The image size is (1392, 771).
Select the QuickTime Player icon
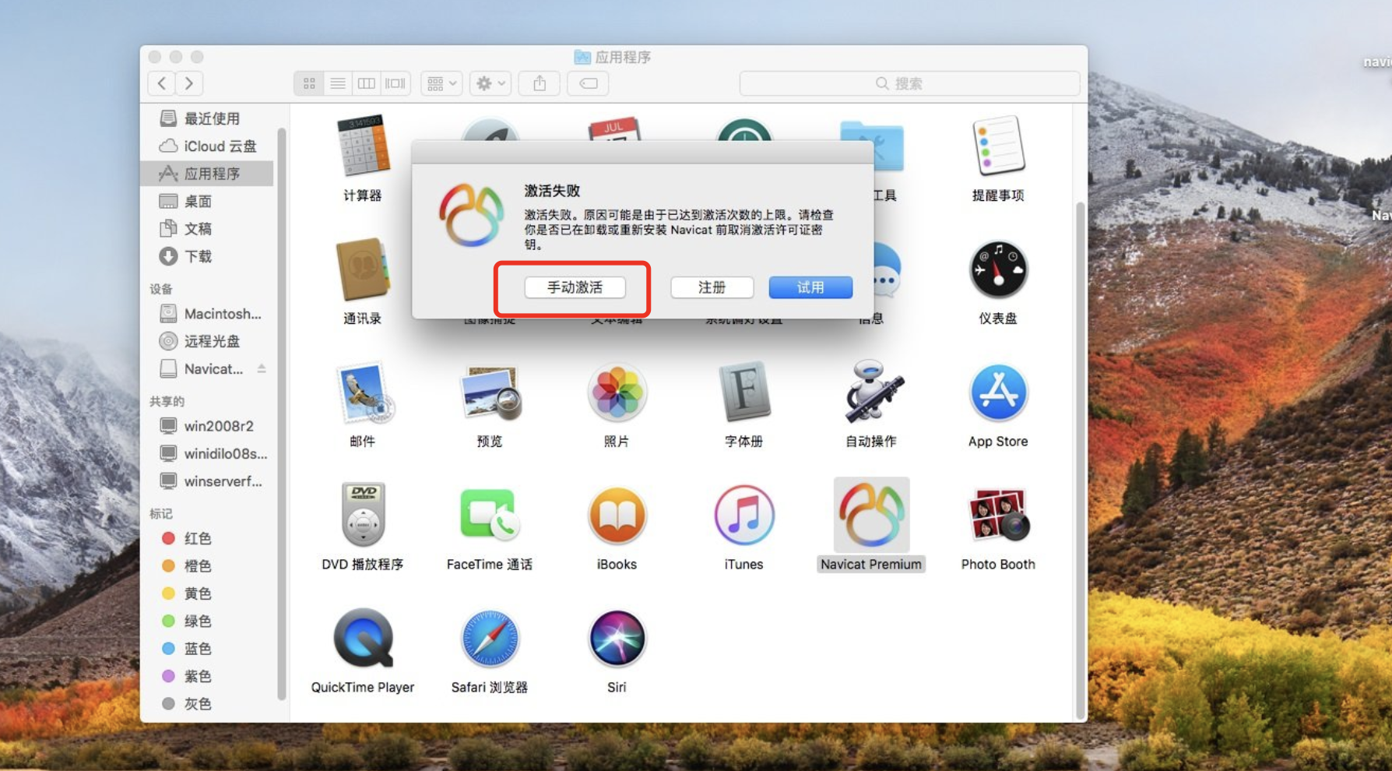click(363, 638)
